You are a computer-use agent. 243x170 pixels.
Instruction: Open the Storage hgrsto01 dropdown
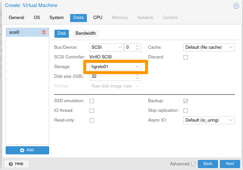[115, 67]
